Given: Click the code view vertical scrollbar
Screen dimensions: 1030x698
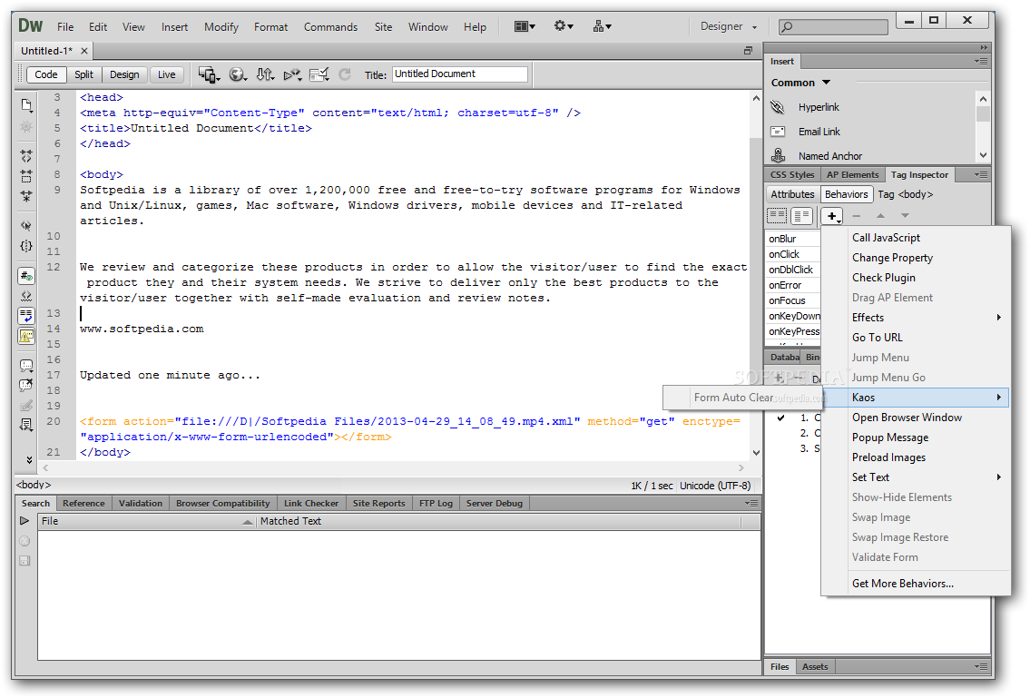Looking at the screenshot, I should [756, 275].
